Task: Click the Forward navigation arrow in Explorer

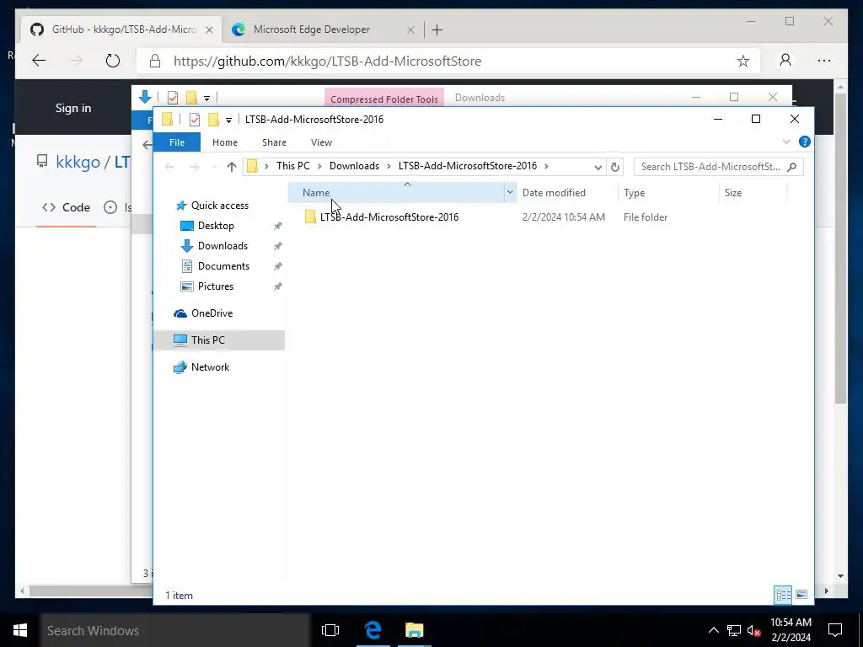Action: pyautogui.click(x=195, y=167)
